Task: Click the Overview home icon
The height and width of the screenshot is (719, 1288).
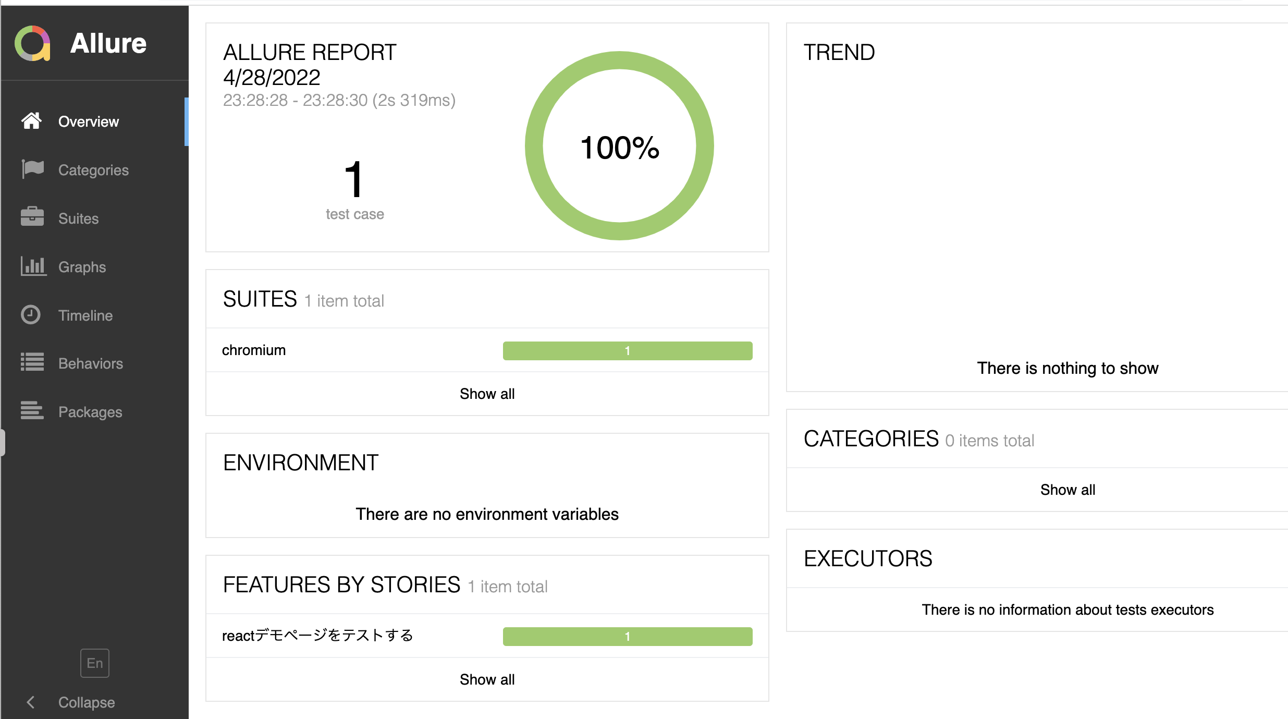Action: [31, 121]
